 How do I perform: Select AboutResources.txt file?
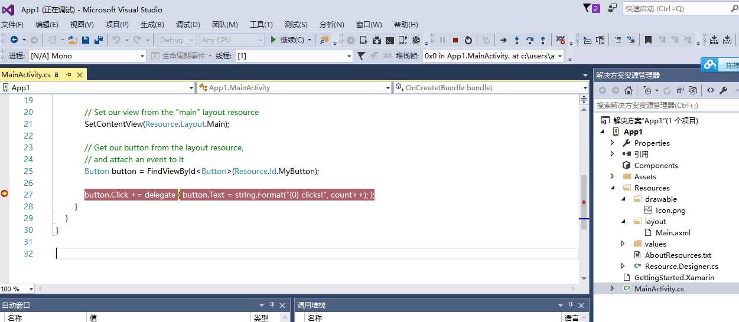[678, 255]
